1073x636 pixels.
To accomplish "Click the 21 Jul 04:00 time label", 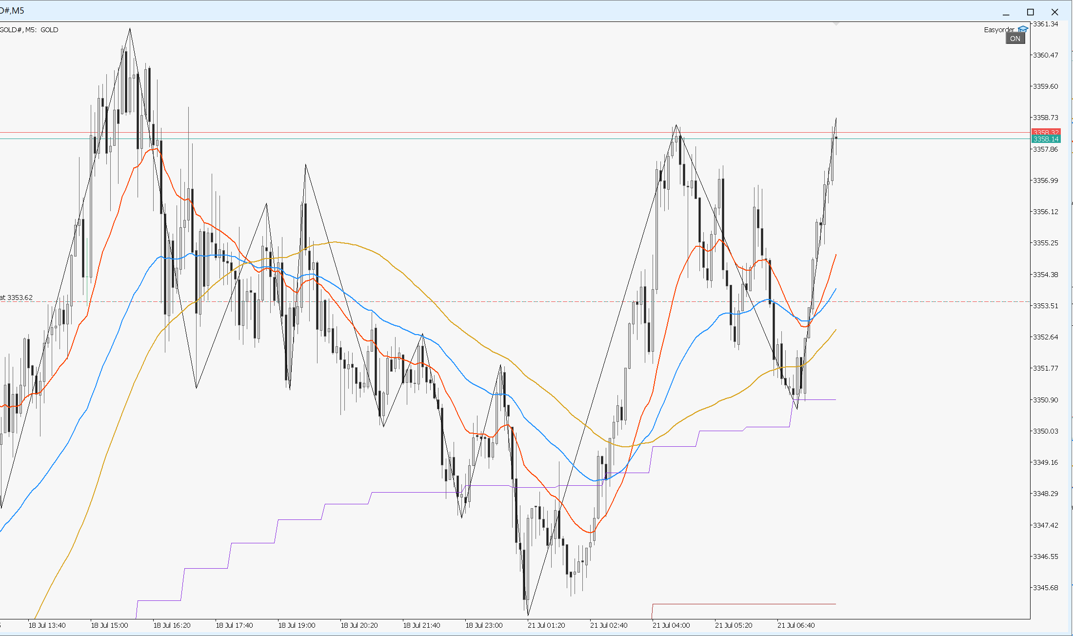I will [x=671, y=625].
